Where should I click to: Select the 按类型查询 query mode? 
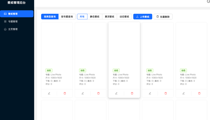click(x=50, y=17)
